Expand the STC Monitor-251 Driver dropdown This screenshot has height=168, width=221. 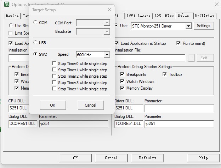pos(188,26)
